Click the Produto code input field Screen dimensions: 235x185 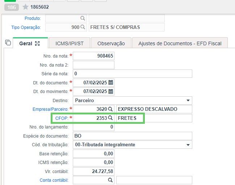66,18
